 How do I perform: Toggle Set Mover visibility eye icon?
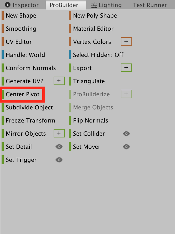point(126,147)
